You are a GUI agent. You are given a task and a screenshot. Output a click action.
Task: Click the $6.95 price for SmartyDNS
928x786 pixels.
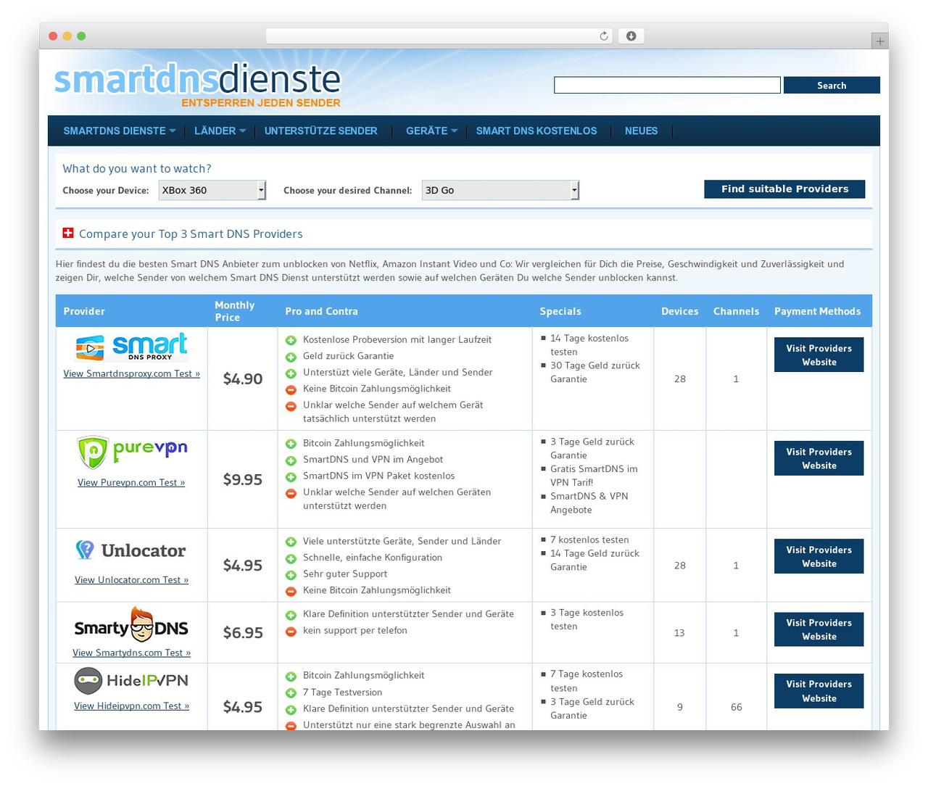click(243, 632)
